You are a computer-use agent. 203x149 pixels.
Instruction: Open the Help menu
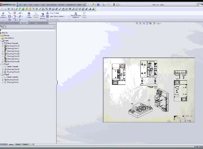79,5
